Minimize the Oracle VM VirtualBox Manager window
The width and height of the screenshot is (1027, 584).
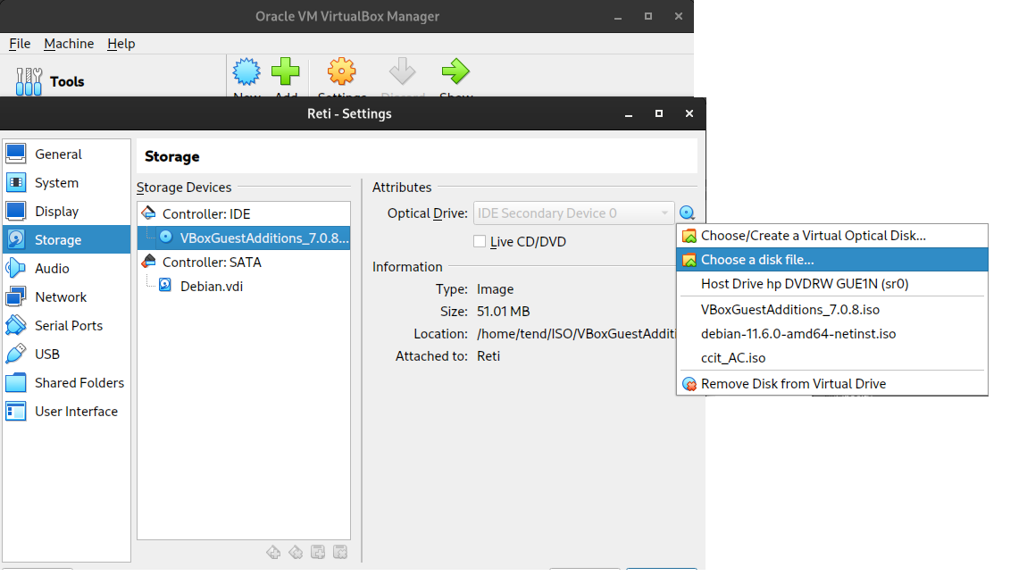tap(618, 16)
